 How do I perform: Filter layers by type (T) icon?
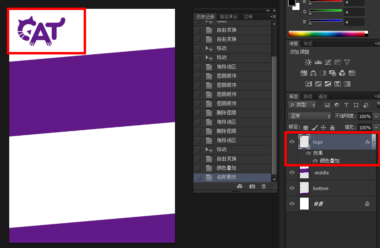click(346, 105)
